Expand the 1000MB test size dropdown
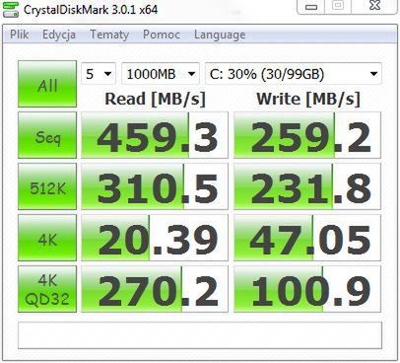This screenshot has height=363, width=400. 161,73
